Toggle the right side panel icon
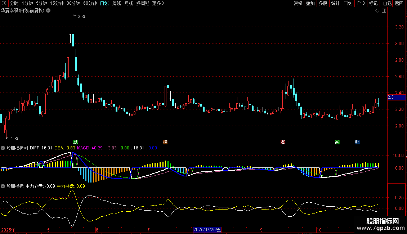Screen dimensions: 407x234 [384, 11]
